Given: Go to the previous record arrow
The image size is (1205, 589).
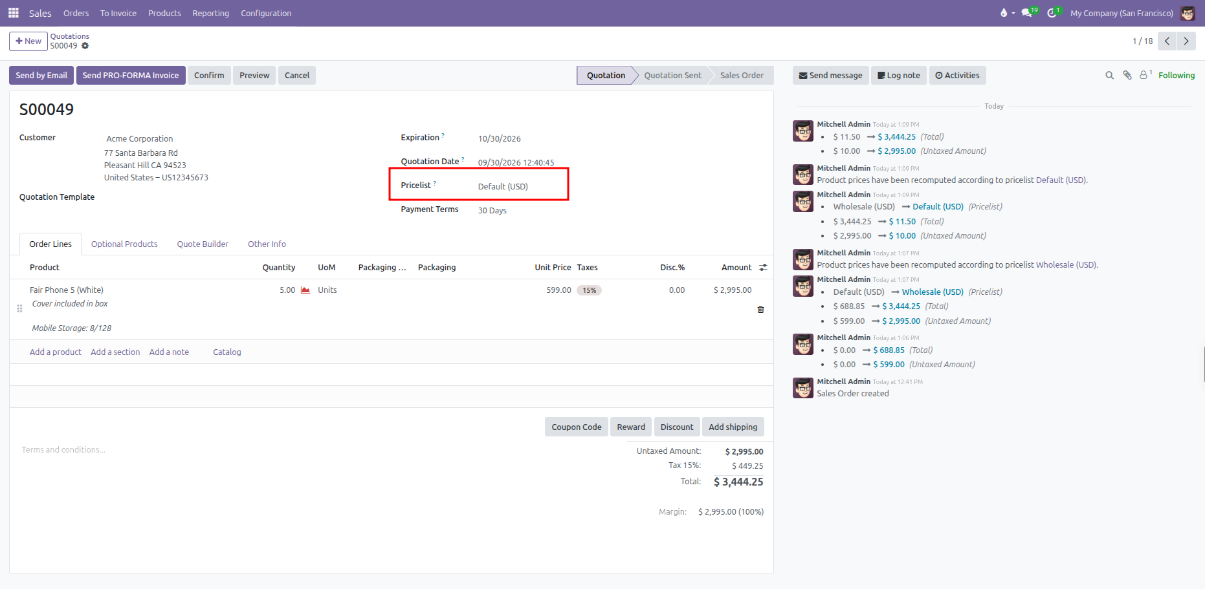Looking at the screenshot, I should coord(1167,41).
